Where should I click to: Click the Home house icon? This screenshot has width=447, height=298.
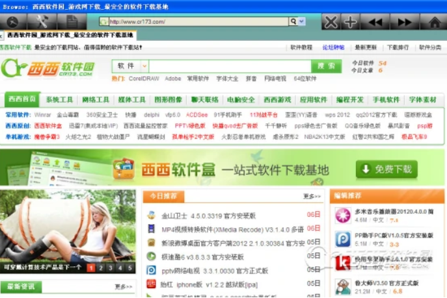(434, 22)
